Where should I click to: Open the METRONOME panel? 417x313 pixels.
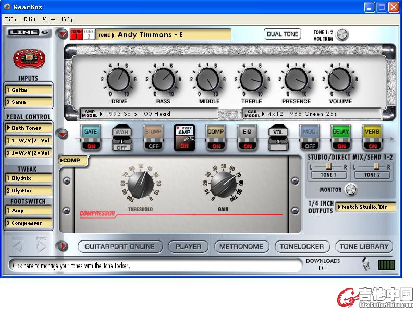click(241, 246)
